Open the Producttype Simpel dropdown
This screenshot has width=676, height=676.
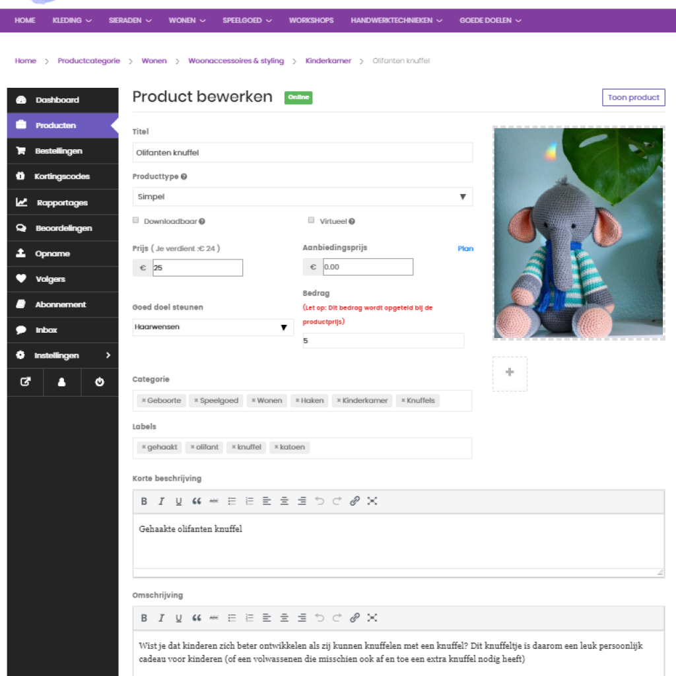[x=302, y=197]
